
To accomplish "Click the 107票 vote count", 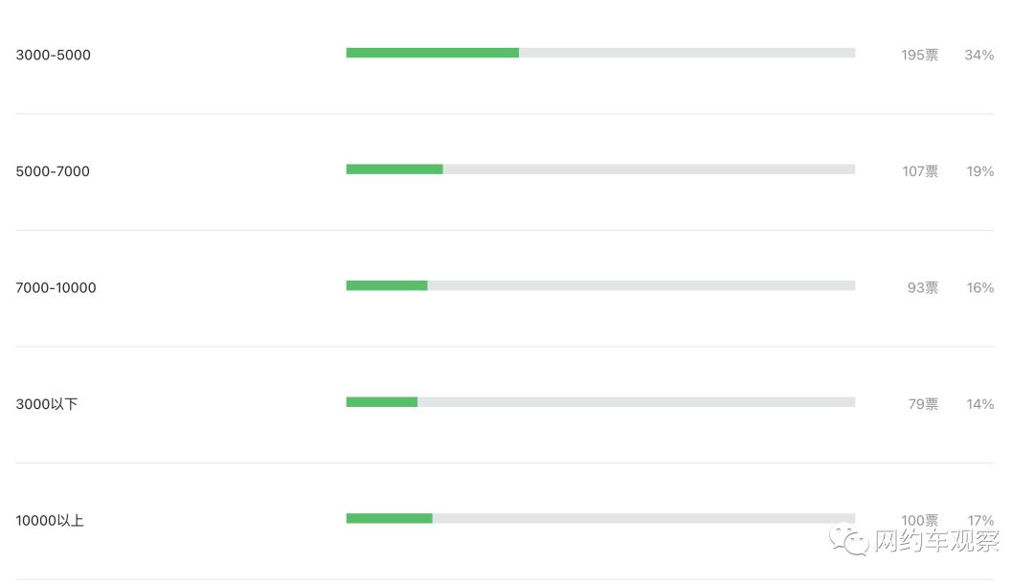I will point(919,172).
